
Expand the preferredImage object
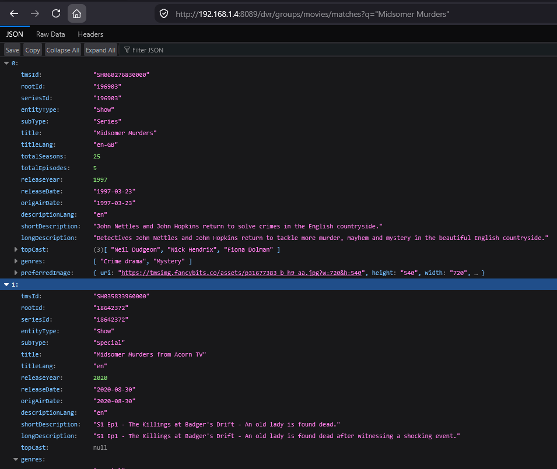point(16,273)
